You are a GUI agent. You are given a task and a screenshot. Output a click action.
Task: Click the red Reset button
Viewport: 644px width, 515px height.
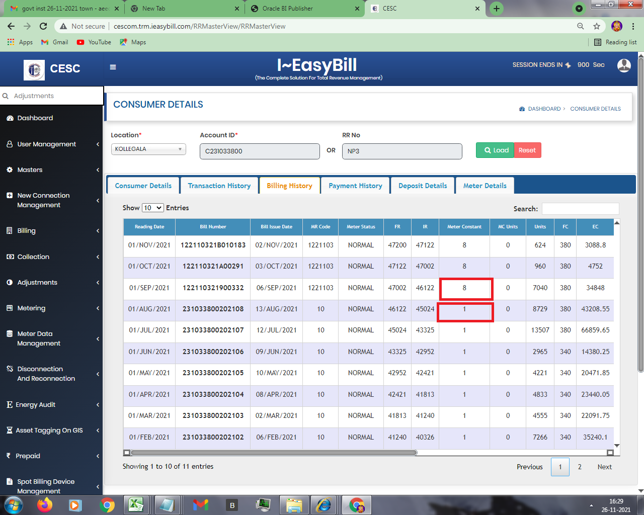[527, 150]
